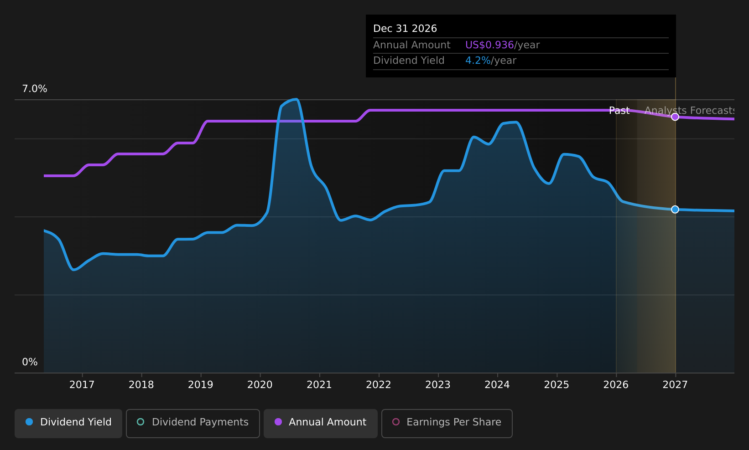This screenshot has height=450, width=749.
Task: Click the 2018 x-axis label
Action: (141, 385)
